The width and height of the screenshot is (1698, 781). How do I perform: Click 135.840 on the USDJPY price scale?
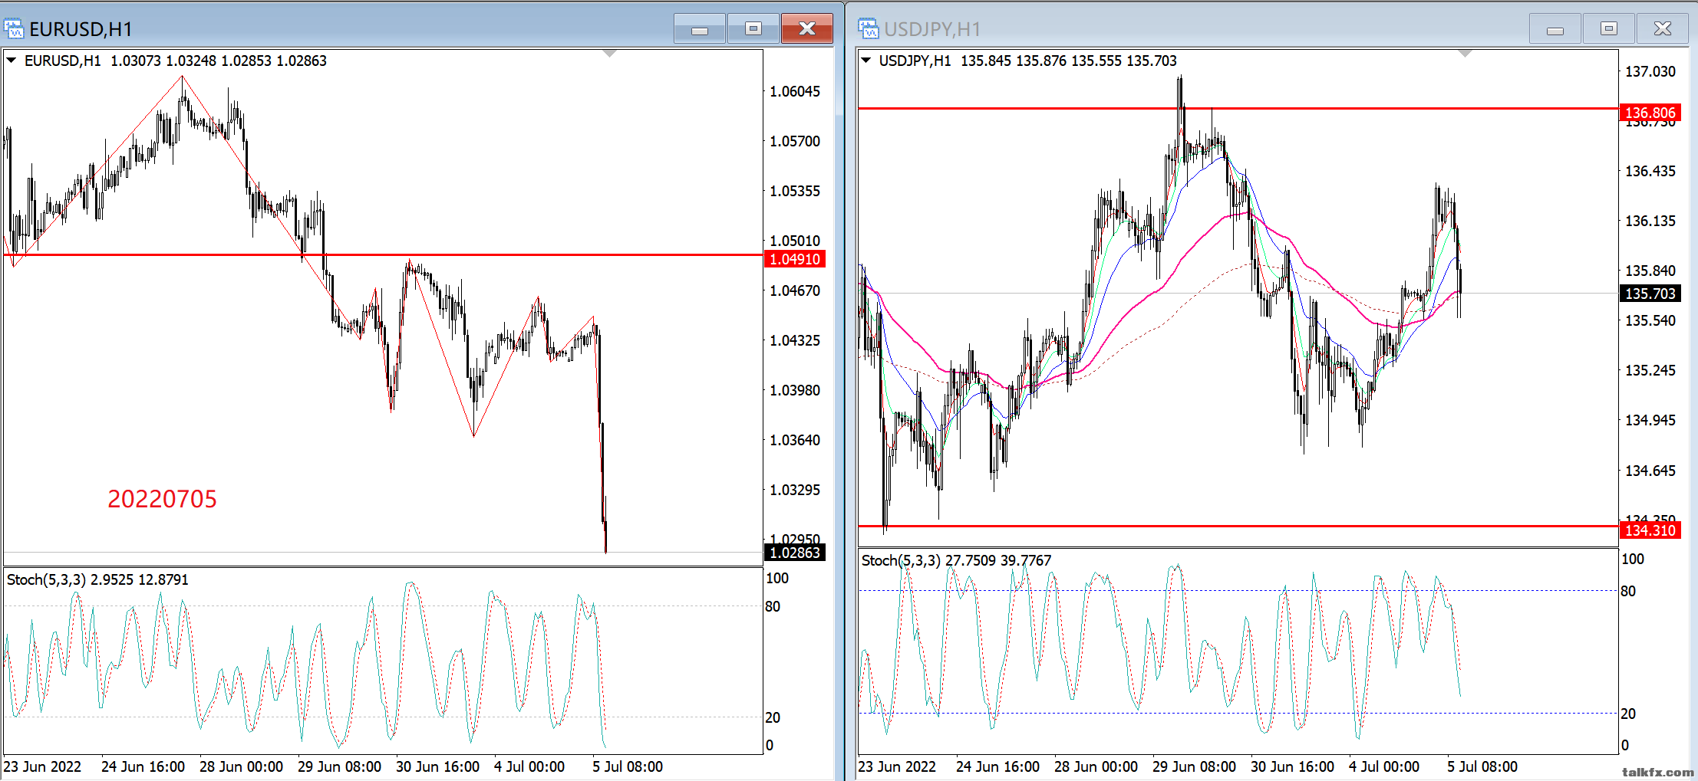click(1650, 271)
